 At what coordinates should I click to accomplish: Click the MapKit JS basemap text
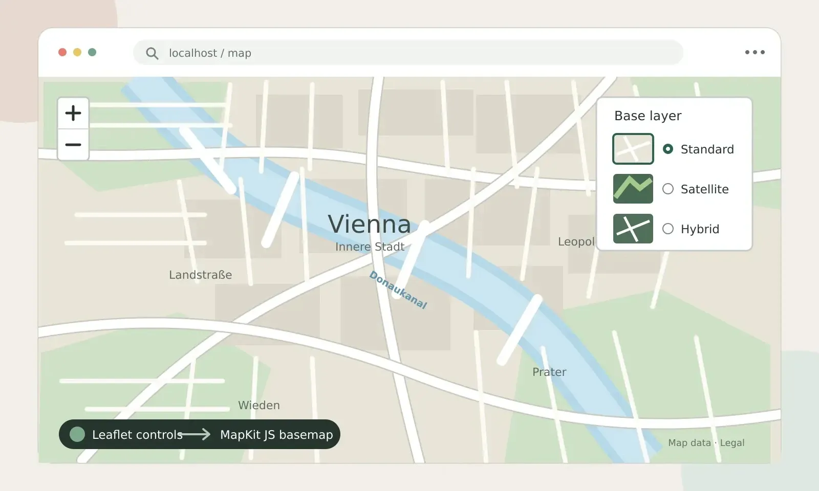276,434
